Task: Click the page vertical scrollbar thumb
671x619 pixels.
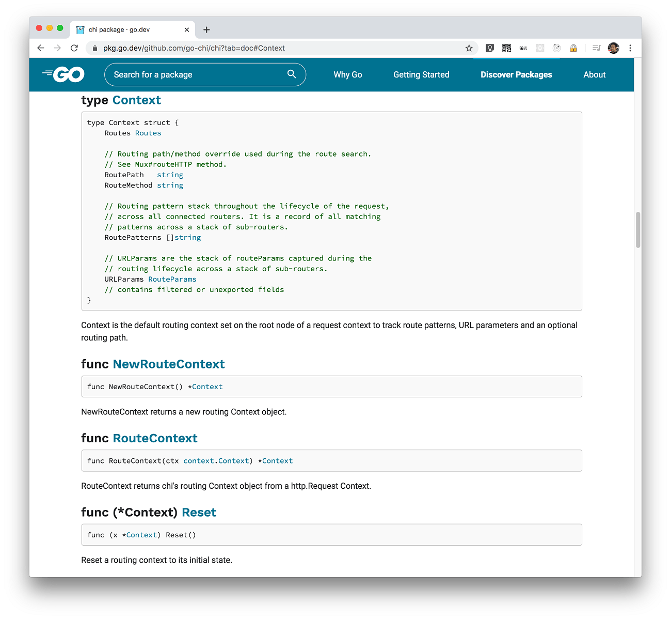Action: pos(638,229)
